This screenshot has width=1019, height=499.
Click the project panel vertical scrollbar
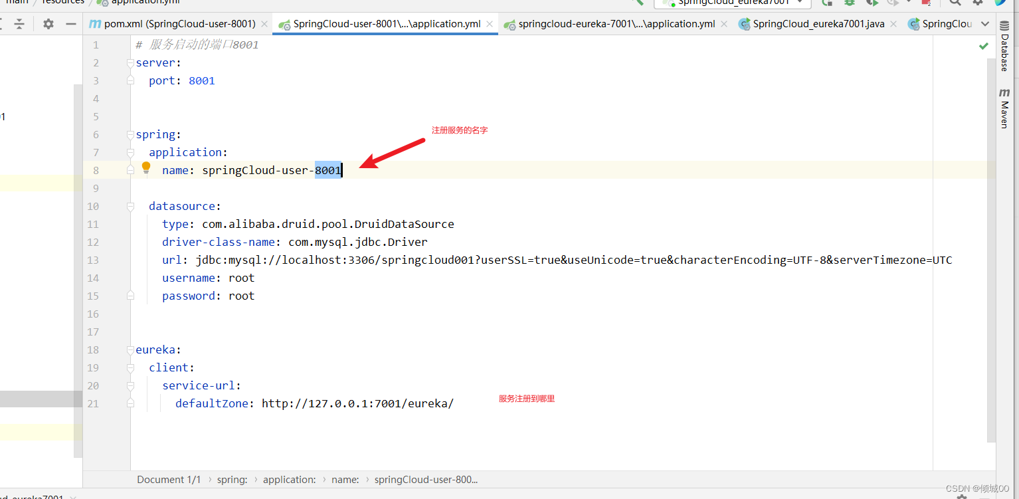click(78, 271)
